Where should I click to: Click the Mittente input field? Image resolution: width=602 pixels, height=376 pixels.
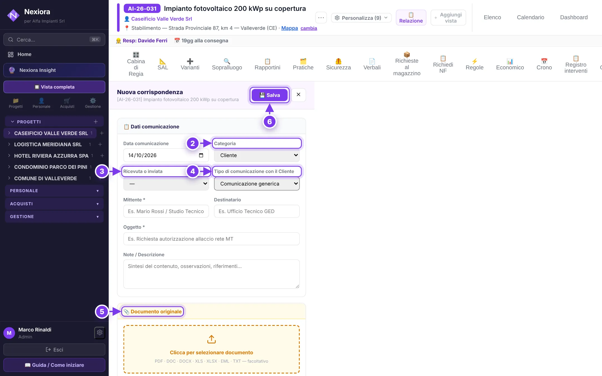166,211
